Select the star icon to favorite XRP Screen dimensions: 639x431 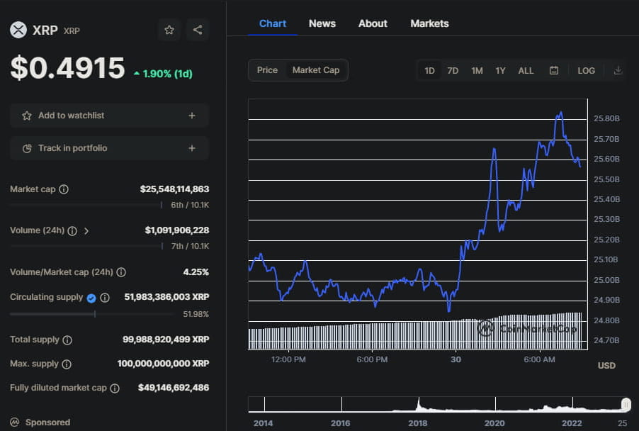click(169, 30)
